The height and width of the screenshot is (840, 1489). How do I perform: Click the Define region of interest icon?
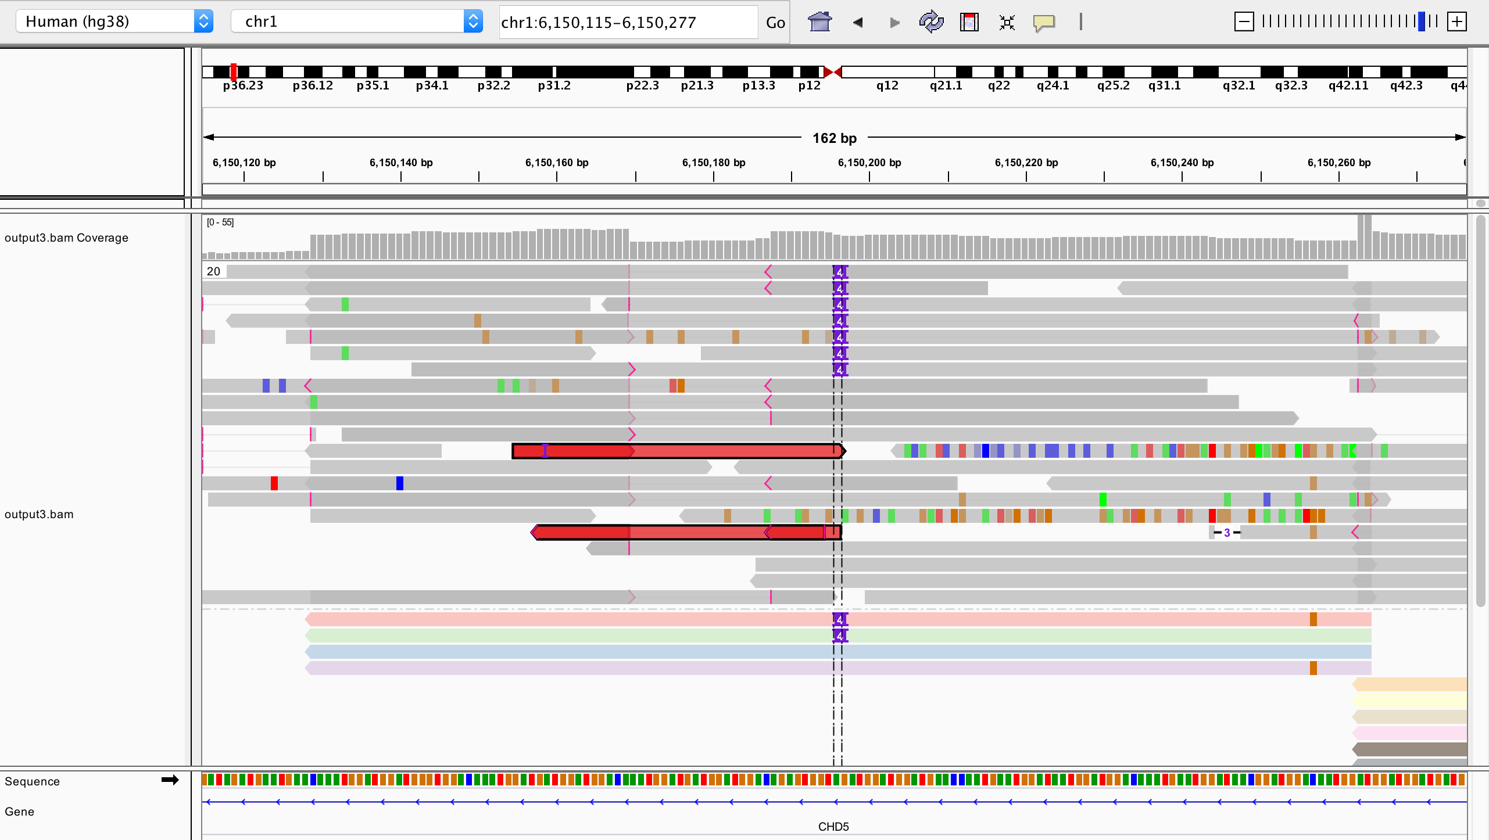pyautogui.click(x=969, y=22)
